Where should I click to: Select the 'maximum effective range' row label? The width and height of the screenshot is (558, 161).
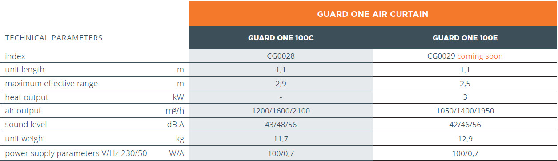click(x=51, y=84)
